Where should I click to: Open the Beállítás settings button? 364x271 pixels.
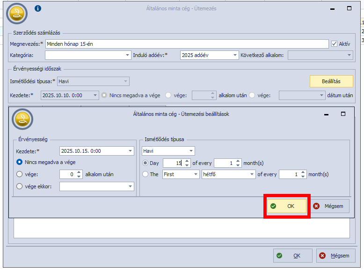(x=331, y=81)
